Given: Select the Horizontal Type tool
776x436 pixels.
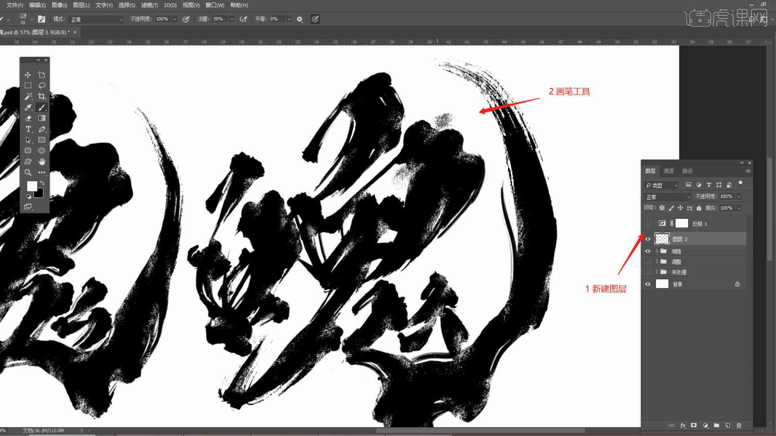Looking at the screenshot, I should click(x=28, y=129).
